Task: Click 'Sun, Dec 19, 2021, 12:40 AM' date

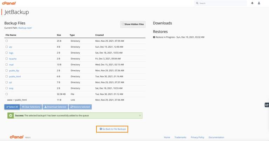Action: point(109,47)
